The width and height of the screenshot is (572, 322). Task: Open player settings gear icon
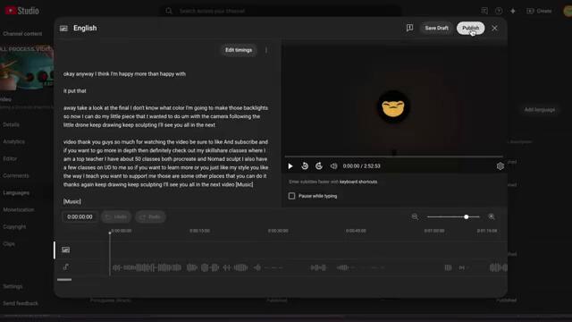click(x=500, y=166)
